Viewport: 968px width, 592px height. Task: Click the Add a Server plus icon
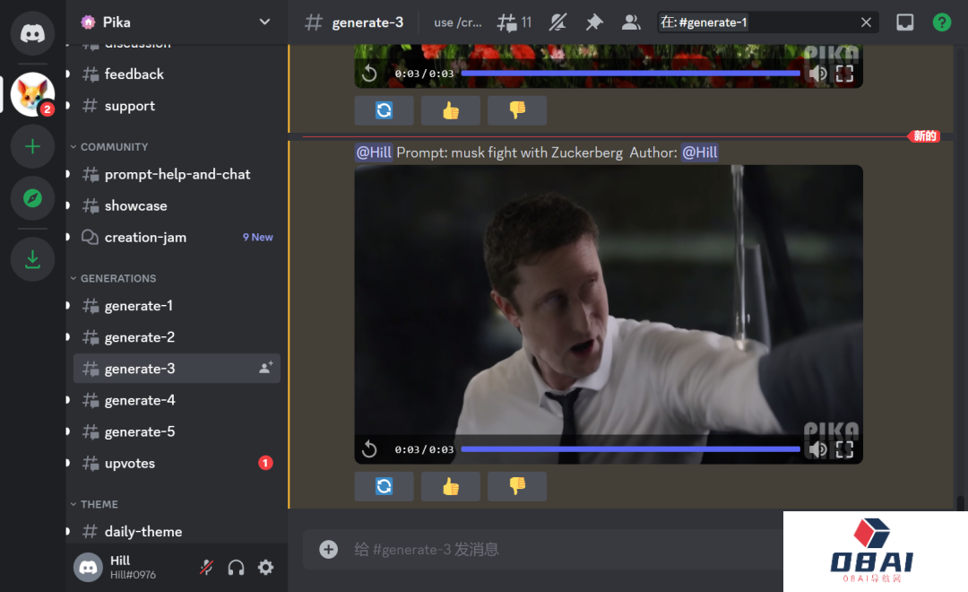coord(33,146)
